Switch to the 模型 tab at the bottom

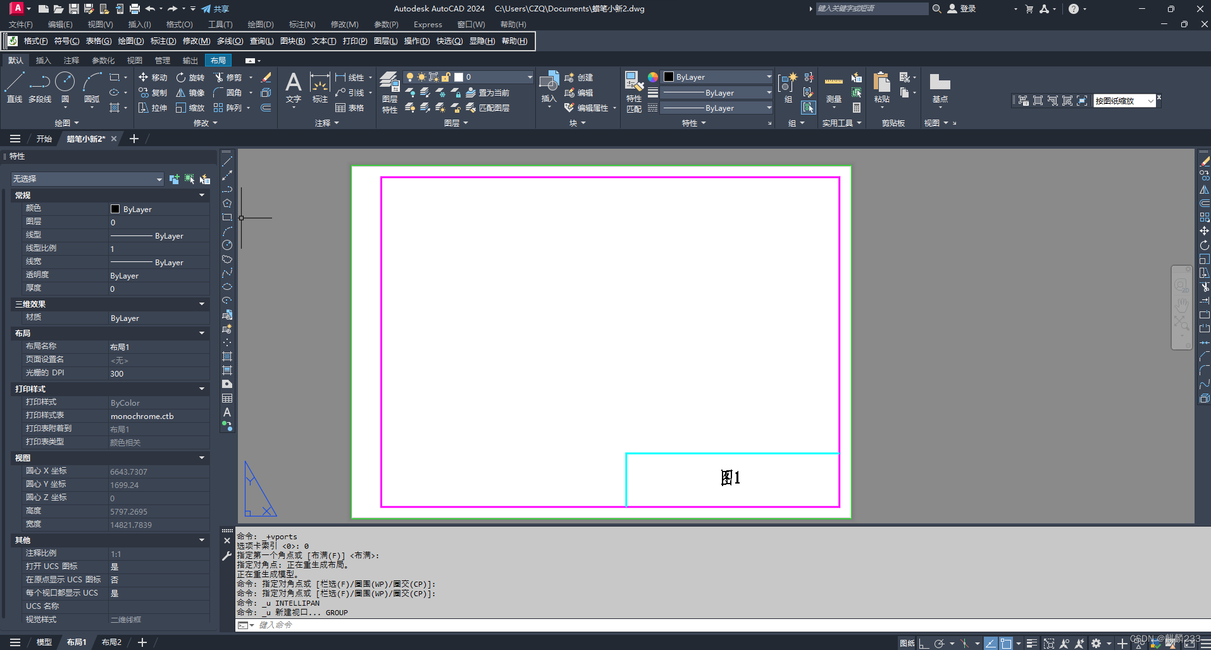click(44, 642)
